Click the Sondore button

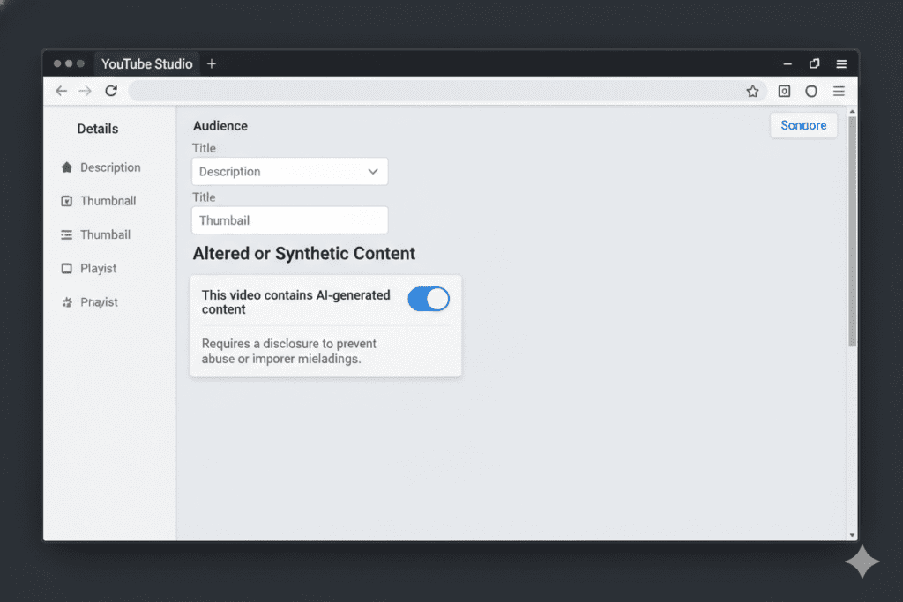(x=803, y=125)
